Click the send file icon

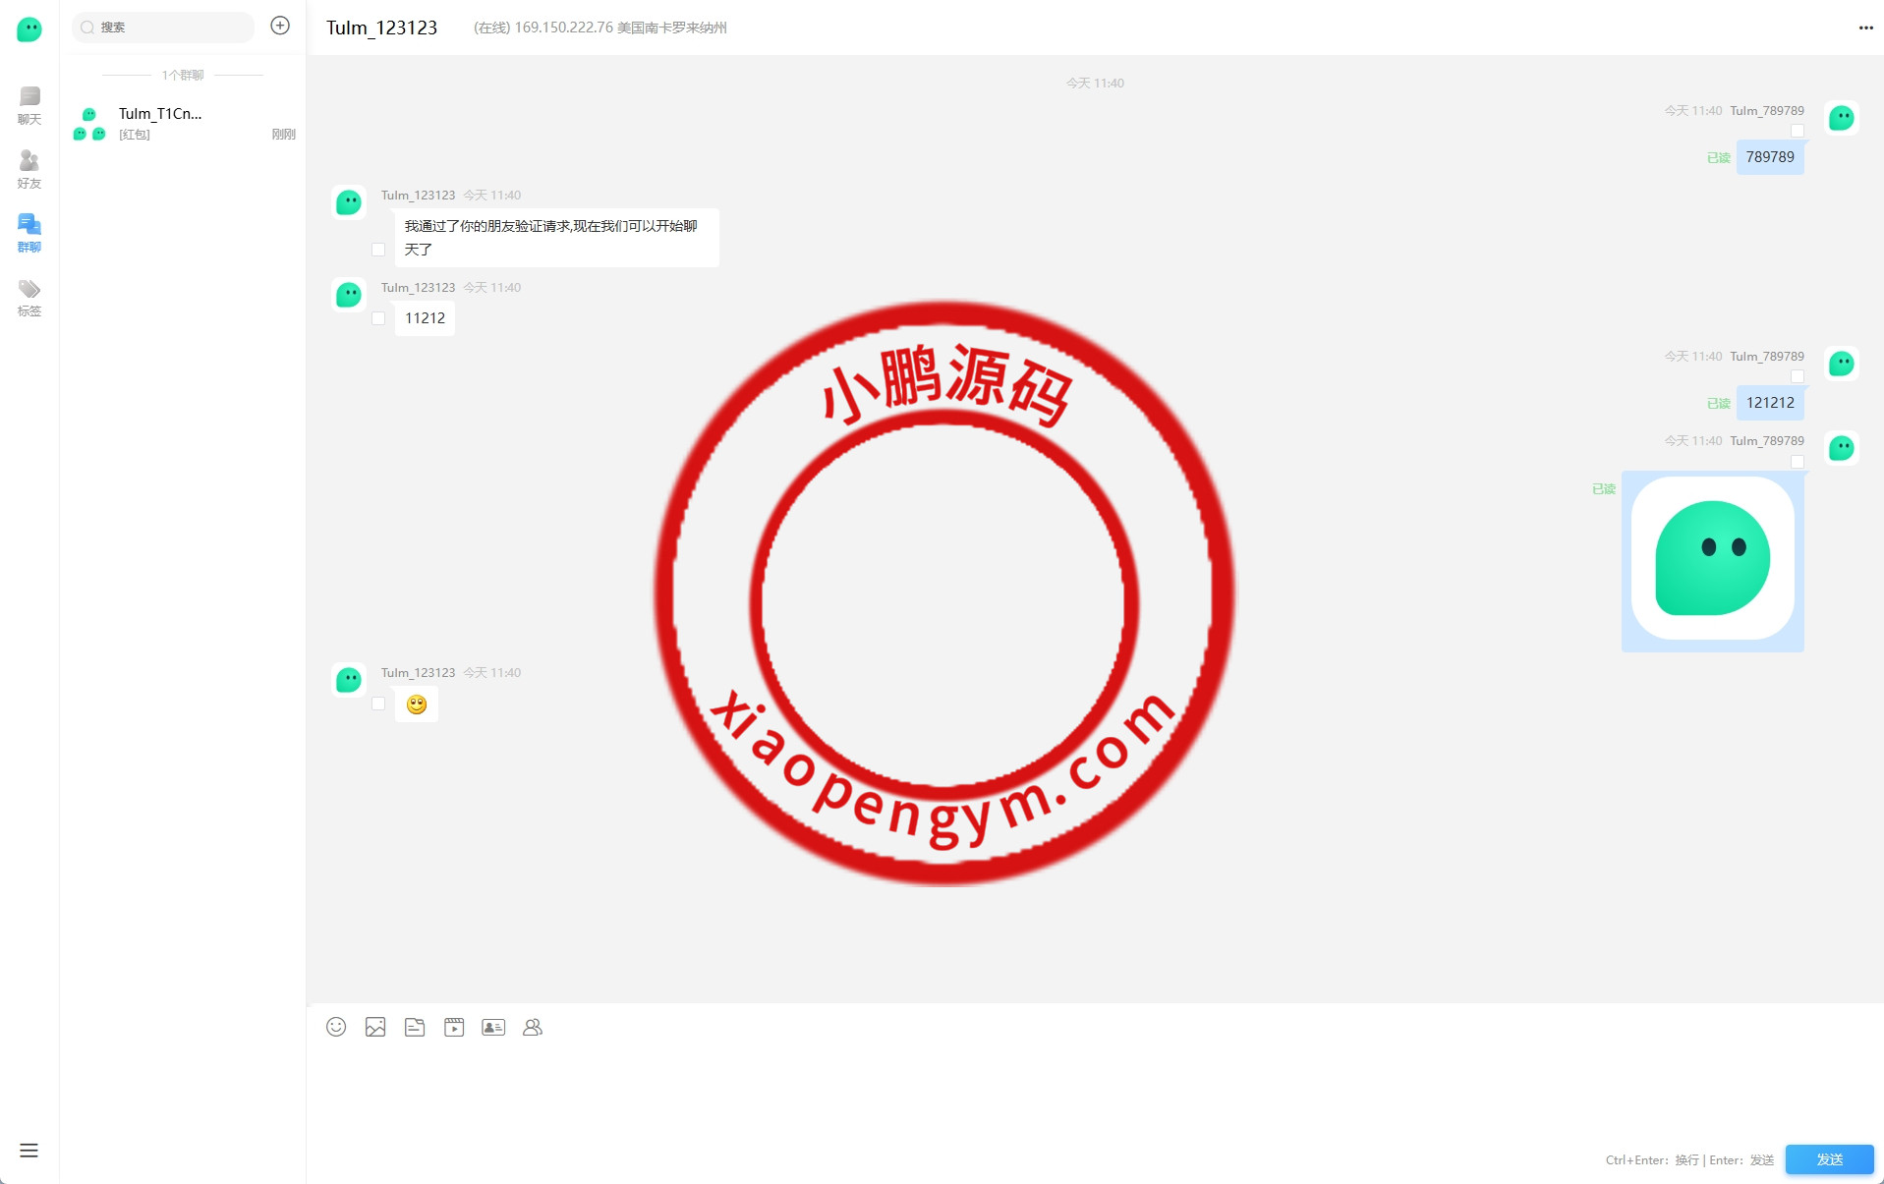[x=415, y=1027]
